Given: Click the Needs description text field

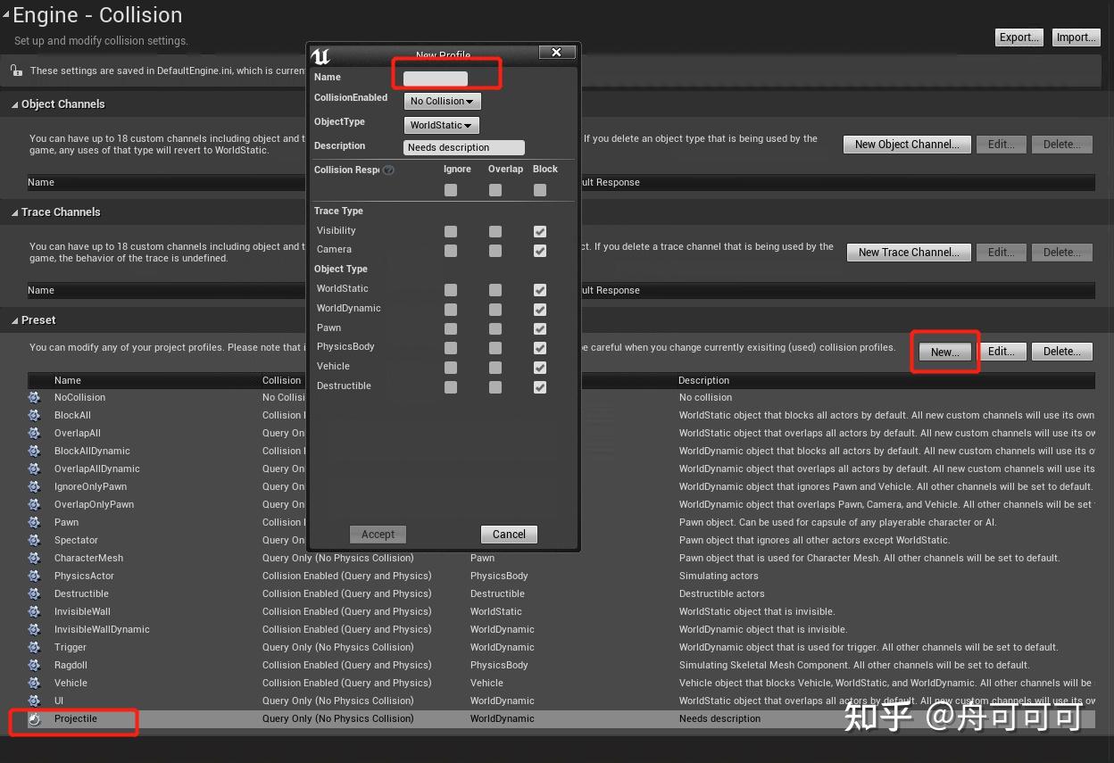Looking at the screenshot, I should (x=464, y=147).
